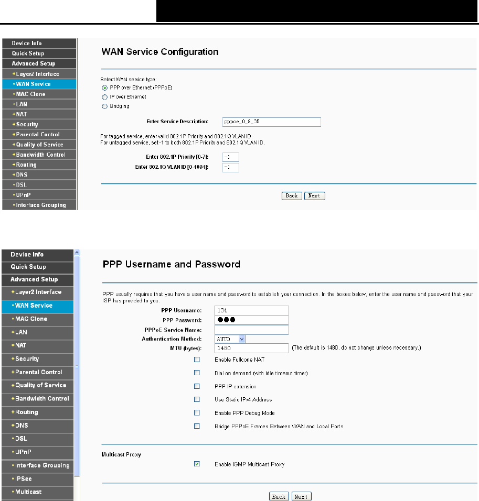
Task: Enable Fullcone NAT checkbox
Action: click(x=197, y=360)
